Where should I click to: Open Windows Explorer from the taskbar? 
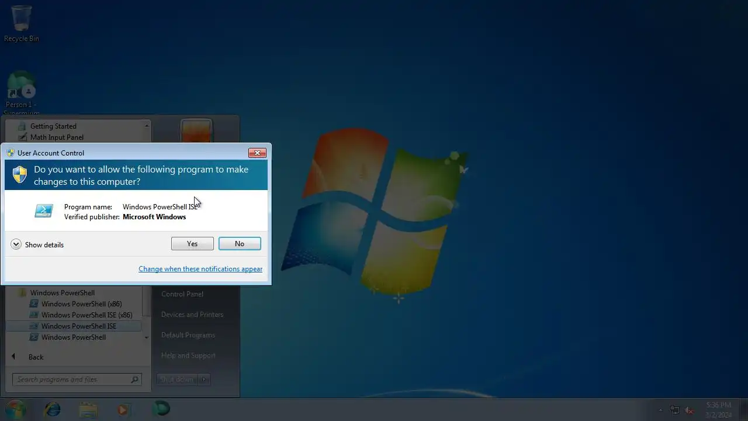pyautogui.click(x=88, y=409)
